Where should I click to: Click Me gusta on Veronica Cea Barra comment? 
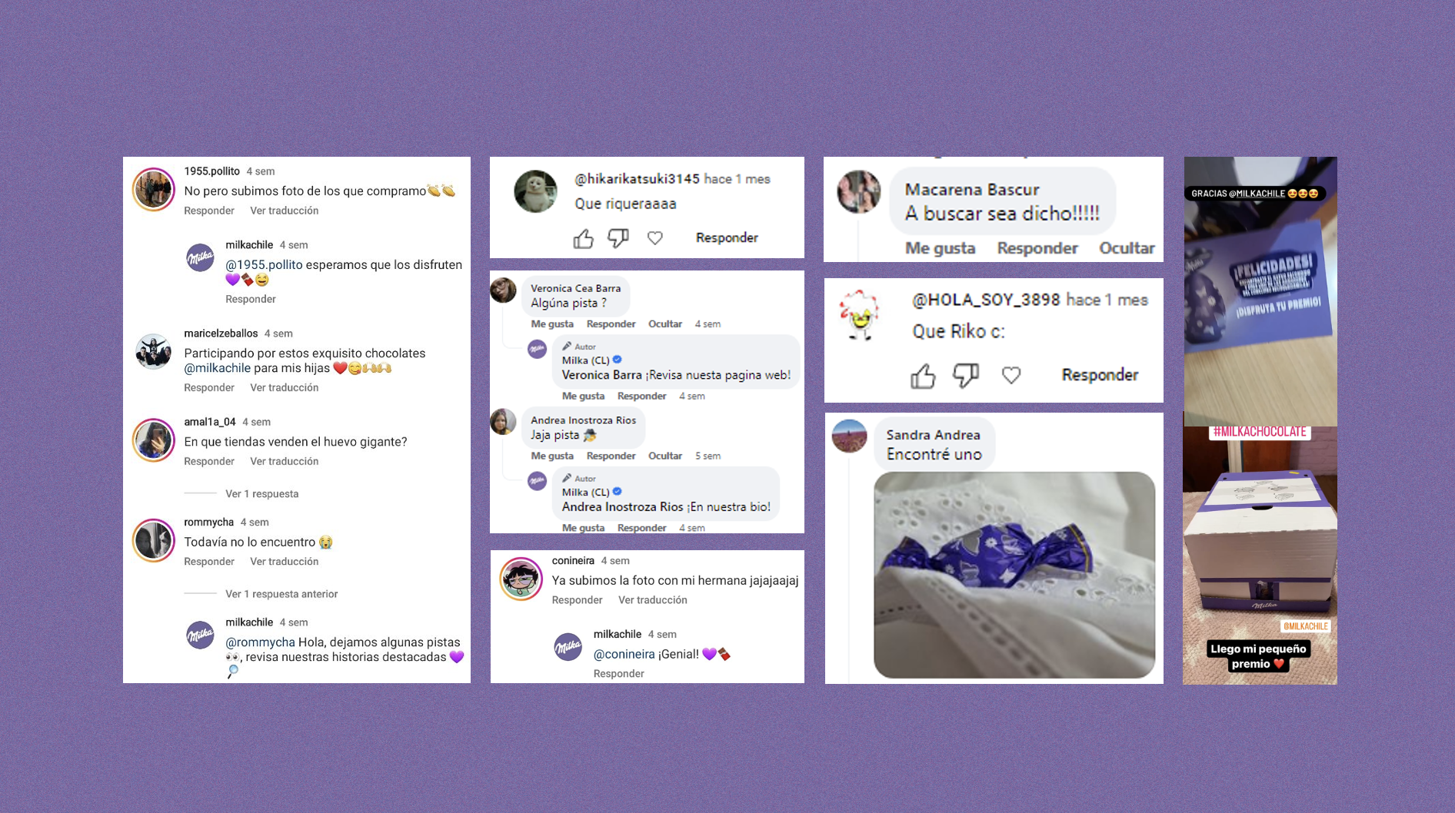(552, 324)
